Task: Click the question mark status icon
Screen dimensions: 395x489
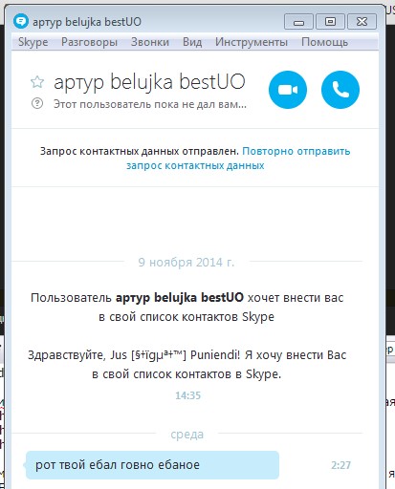Action: [x=37, y=103]
